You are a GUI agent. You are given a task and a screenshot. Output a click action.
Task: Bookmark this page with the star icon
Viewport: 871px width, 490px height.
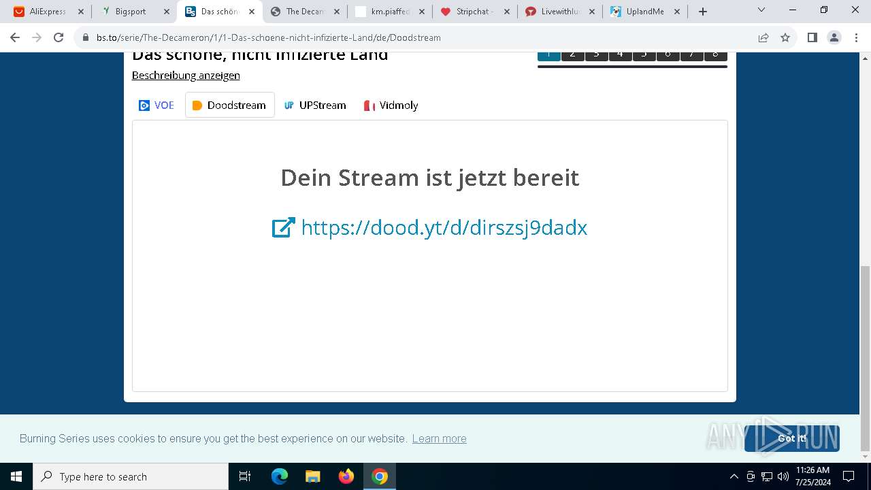pyautogui.click(x=785, y=37)
